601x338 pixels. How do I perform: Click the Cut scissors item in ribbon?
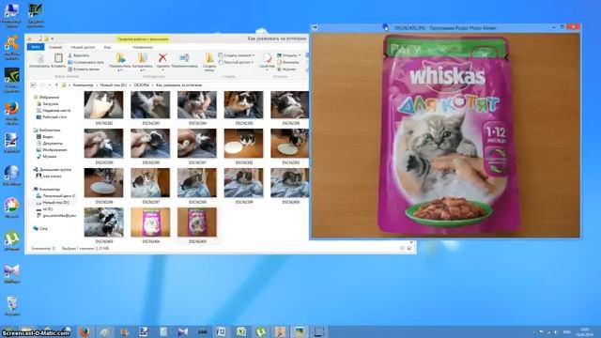(79, 55)
